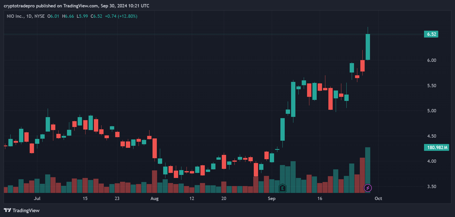Click the change value +0.74 (+12.80%)
455x217 pixels.
121,16
